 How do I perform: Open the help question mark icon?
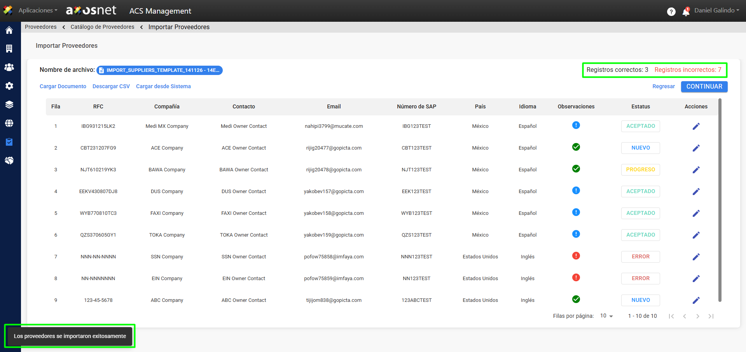pyautogui.click(x=671, y=12)
